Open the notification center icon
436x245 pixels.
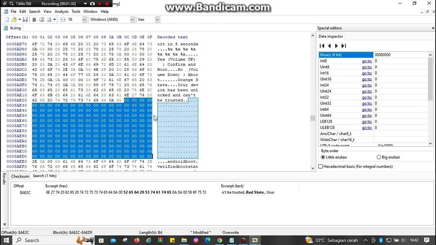(x=427, y=240)
